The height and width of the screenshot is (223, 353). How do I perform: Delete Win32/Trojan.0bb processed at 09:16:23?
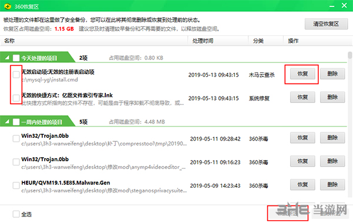pyautogui.click(x=332, y=161)
